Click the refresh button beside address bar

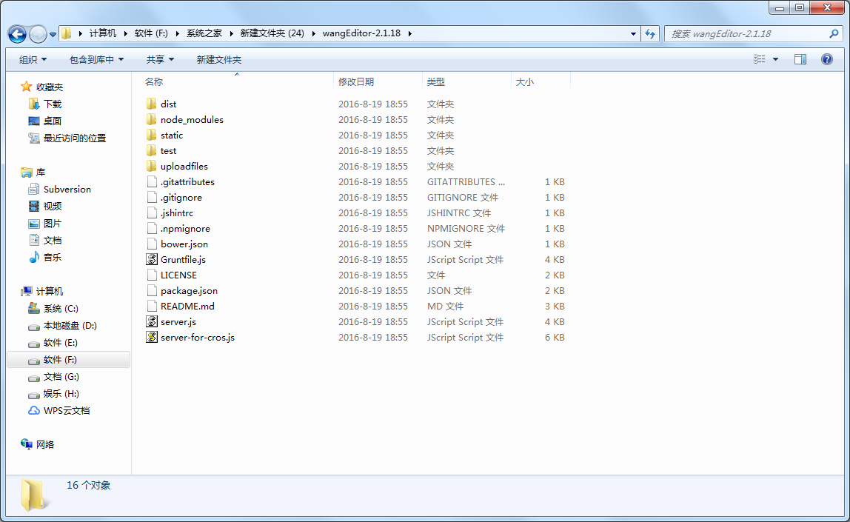pos(650,33)
